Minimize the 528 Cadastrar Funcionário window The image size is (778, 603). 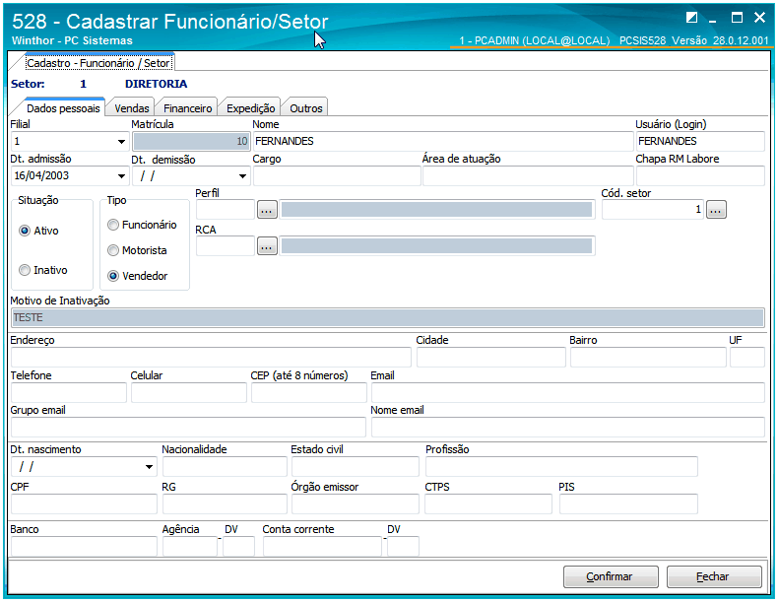[x=713, y=21]
